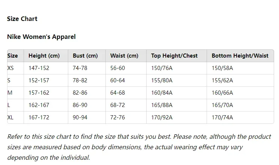
Task: Click the 147-152 height cell
Action: pos(39,68)
